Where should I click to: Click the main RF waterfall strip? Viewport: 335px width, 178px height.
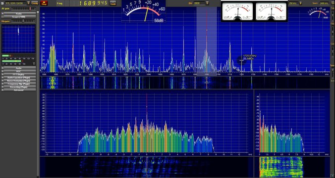point(185,83)
